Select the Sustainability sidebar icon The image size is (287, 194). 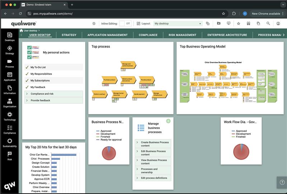[x=10, y=141]
